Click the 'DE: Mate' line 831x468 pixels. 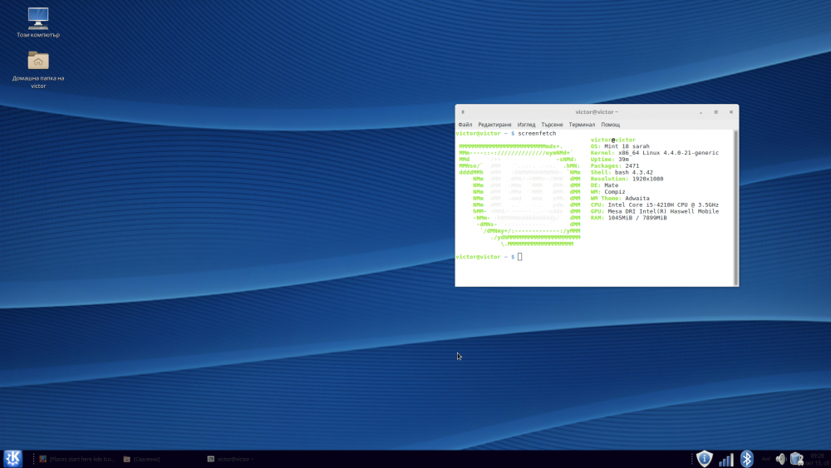604,185
